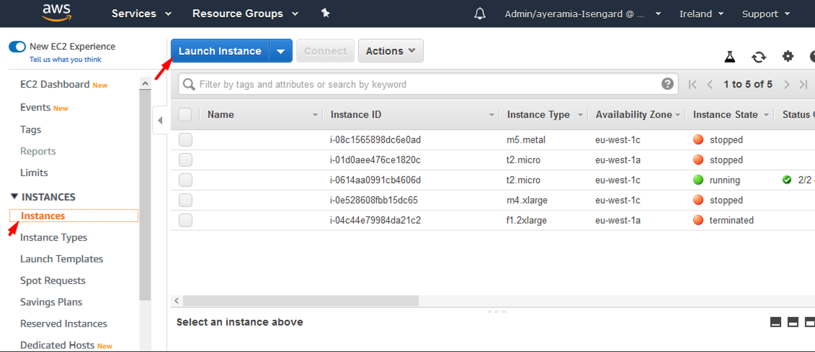The height and width of the screenshot is (352, 815).
Task: Select instance i-04c44e79984da21c2 checkbox
Action: click(185, 220)
